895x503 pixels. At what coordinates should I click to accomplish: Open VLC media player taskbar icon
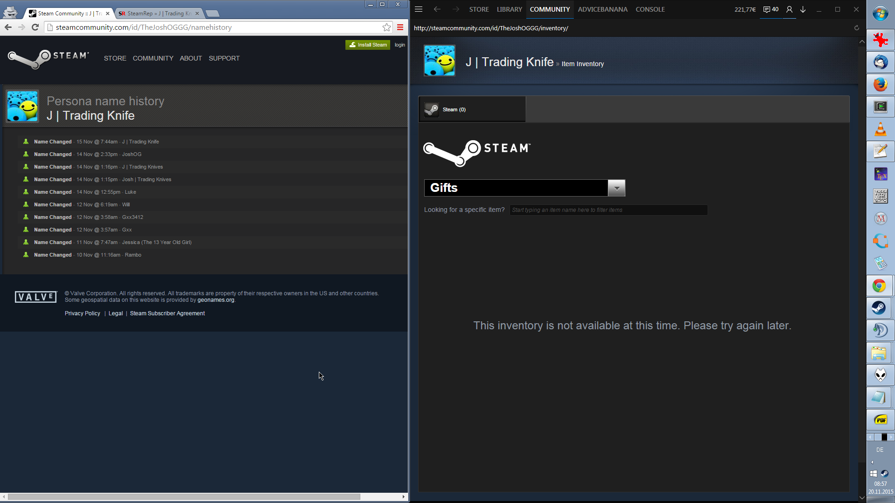pyautogui.click(x=880, y=129)
